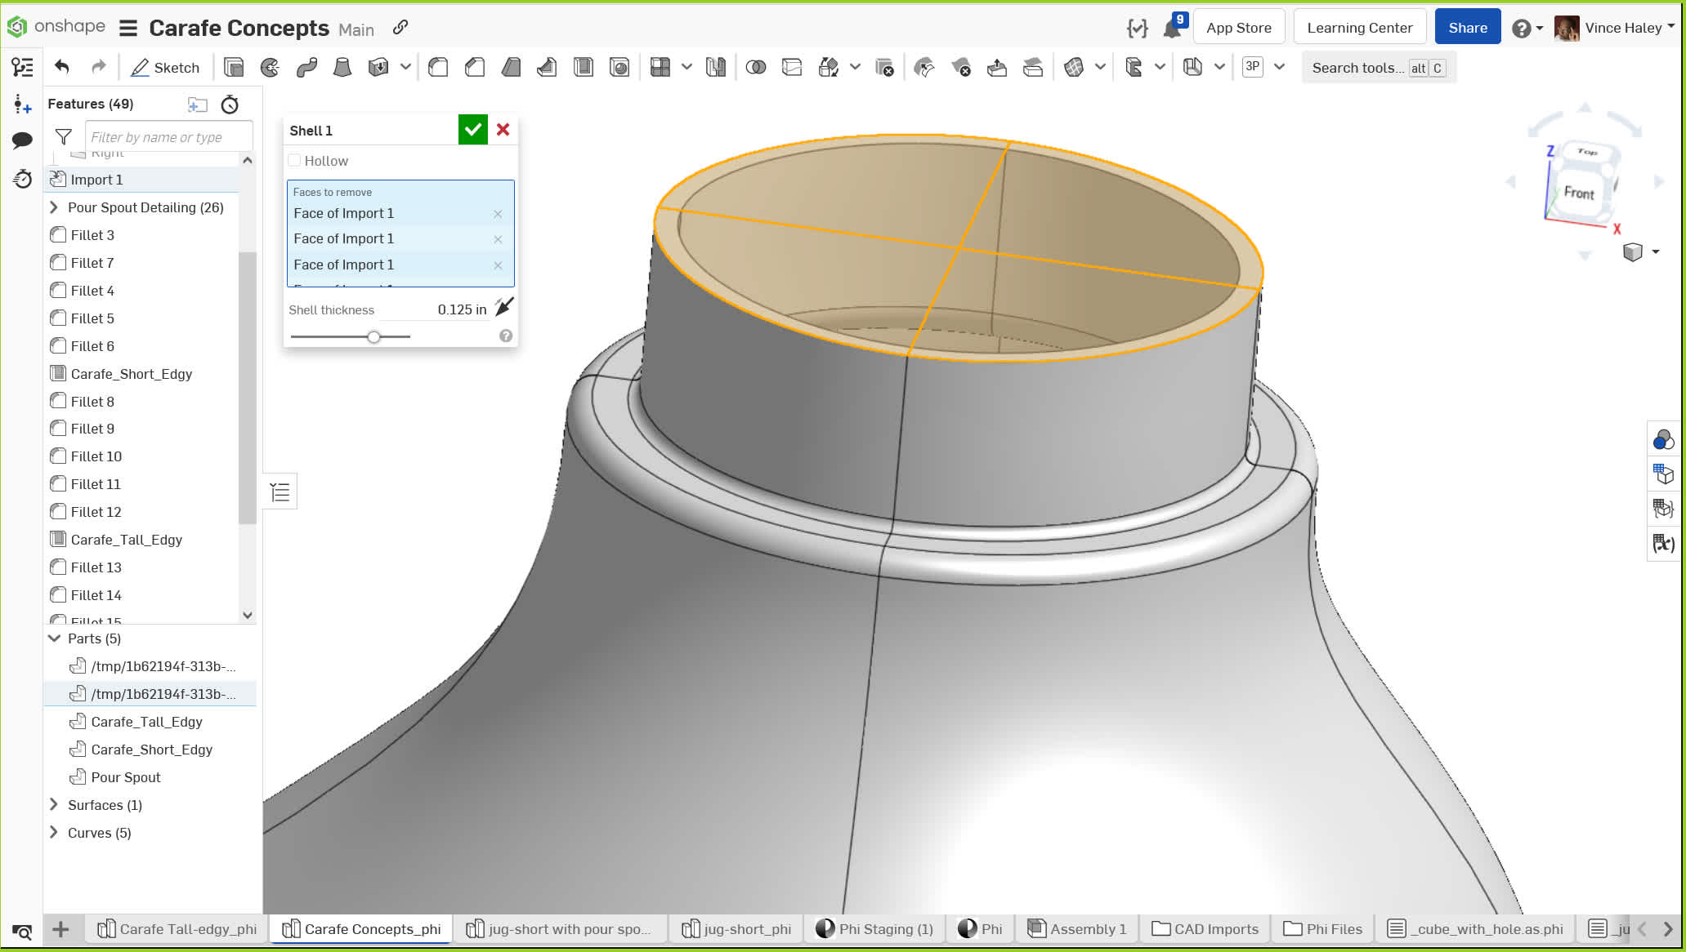Switch to jug-short_phi tab
The image size is (1686, 952).
[x=737, y=929]
